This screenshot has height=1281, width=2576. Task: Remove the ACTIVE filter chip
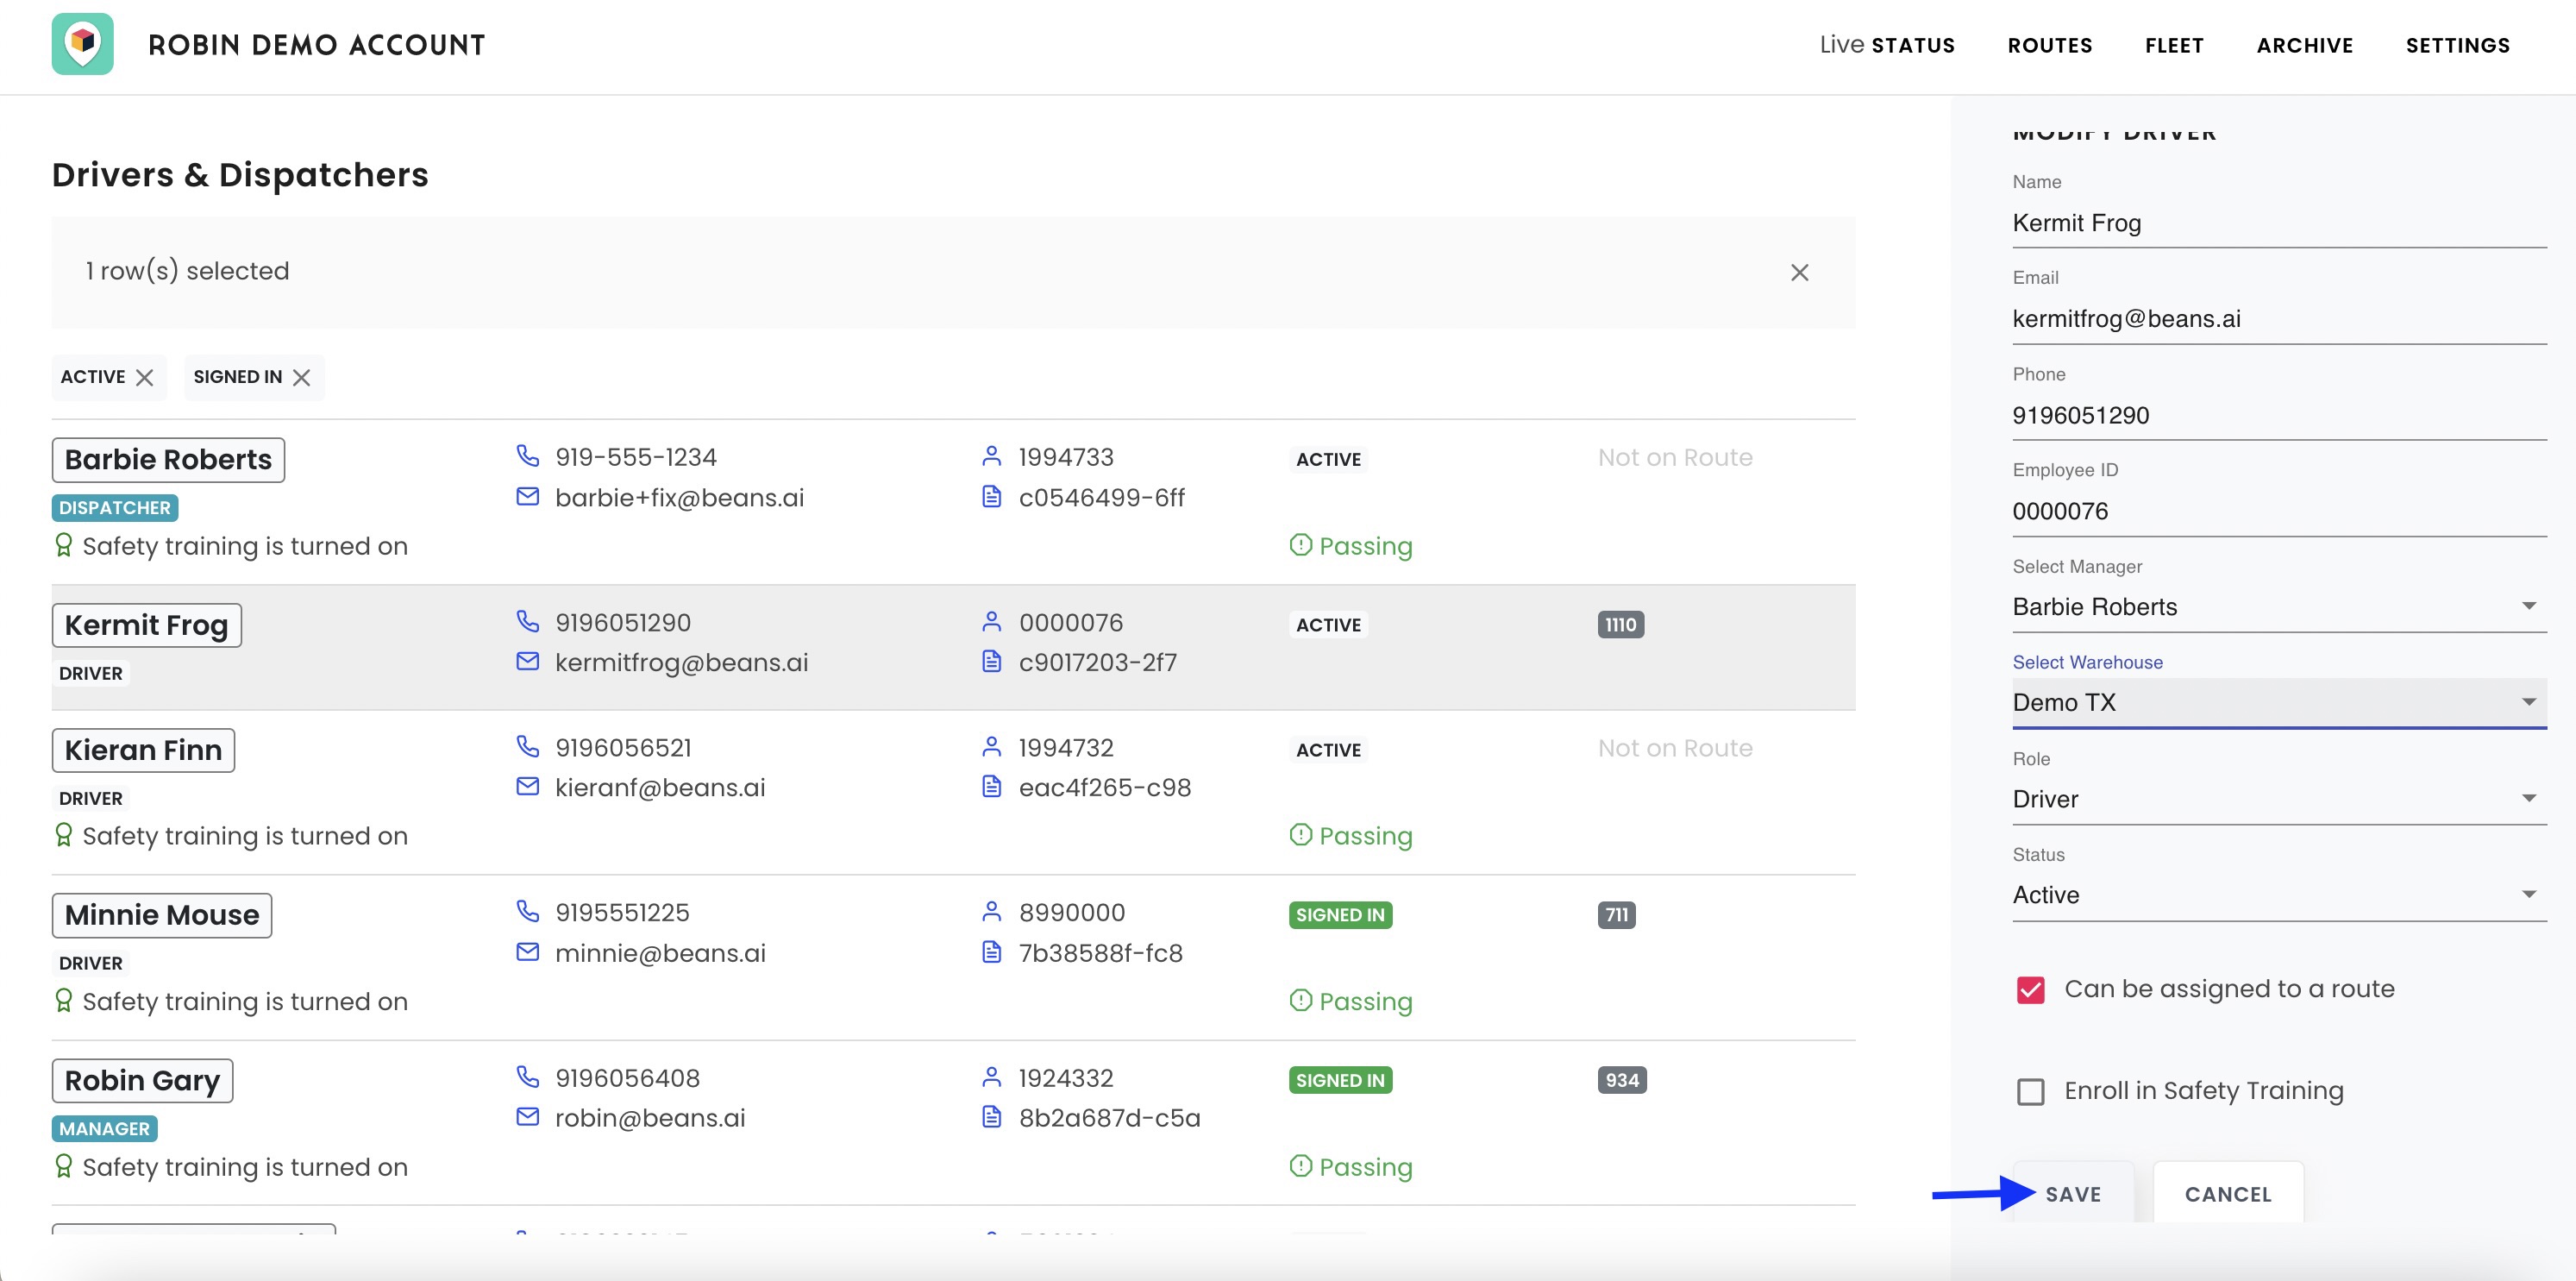click(145, 377)
